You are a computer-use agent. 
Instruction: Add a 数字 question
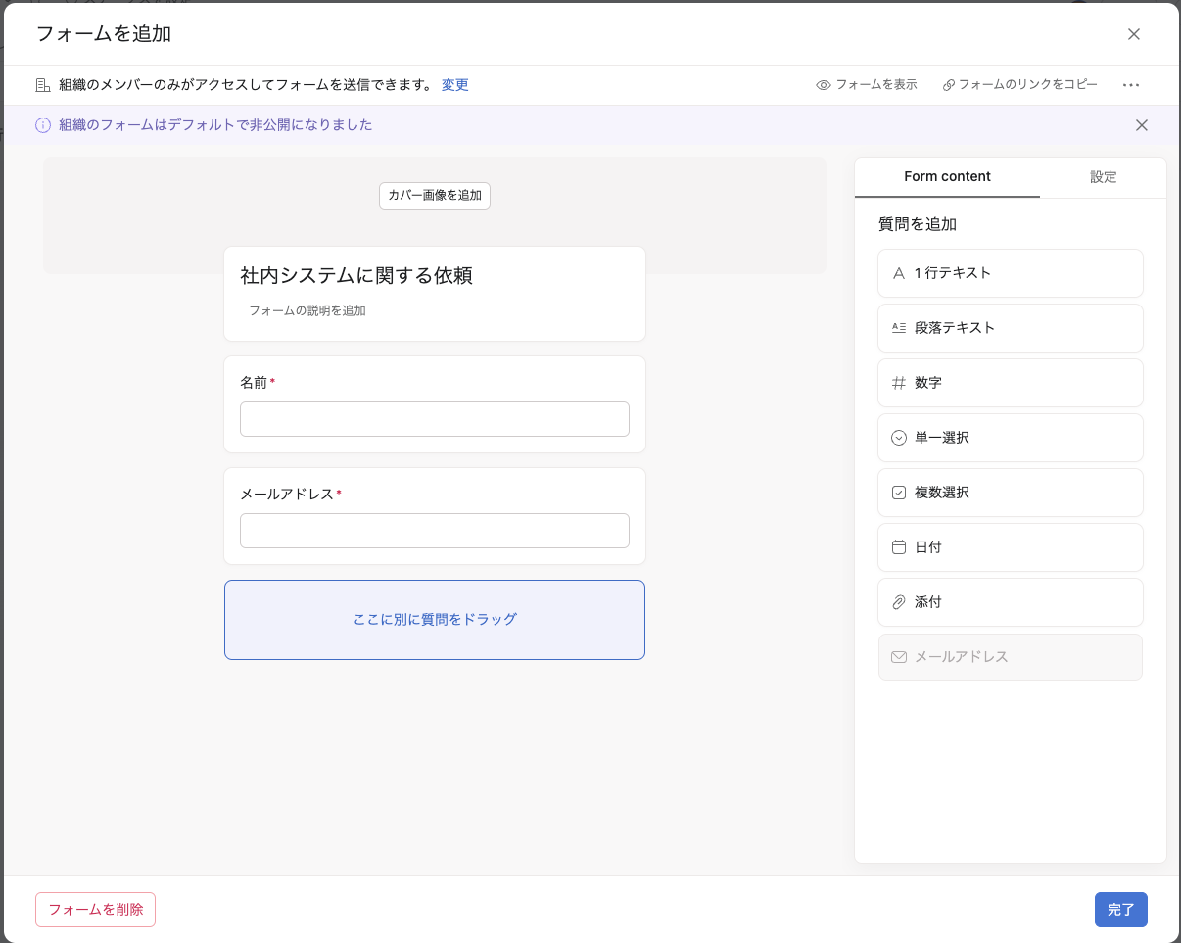1011,383
